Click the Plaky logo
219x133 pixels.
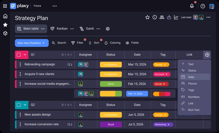pos(19,6)
